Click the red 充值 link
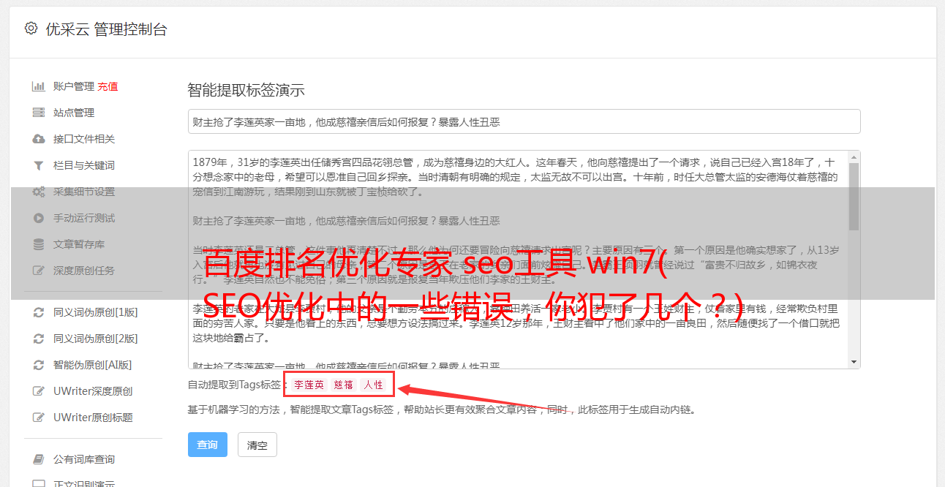945x487 pixels. click(108, 86)
